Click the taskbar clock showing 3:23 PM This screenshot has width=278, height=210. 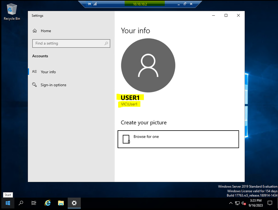coord(255,203)
